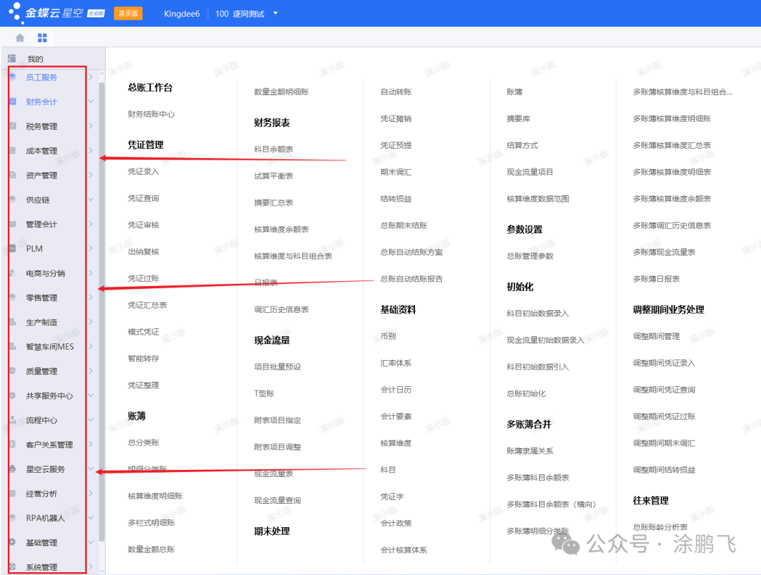
Task: Select 生产制造 in the sidebar menu
Action: point(42,323)
